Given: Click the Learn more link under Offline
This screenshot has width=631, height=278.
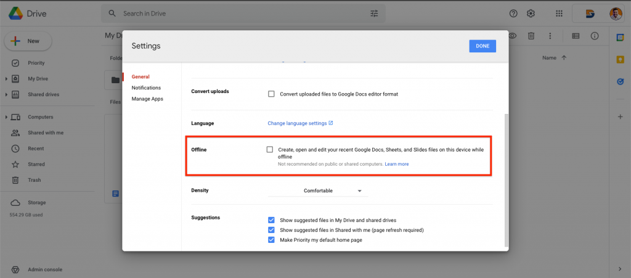Looking at the screenshot, I should click(397, 164).
